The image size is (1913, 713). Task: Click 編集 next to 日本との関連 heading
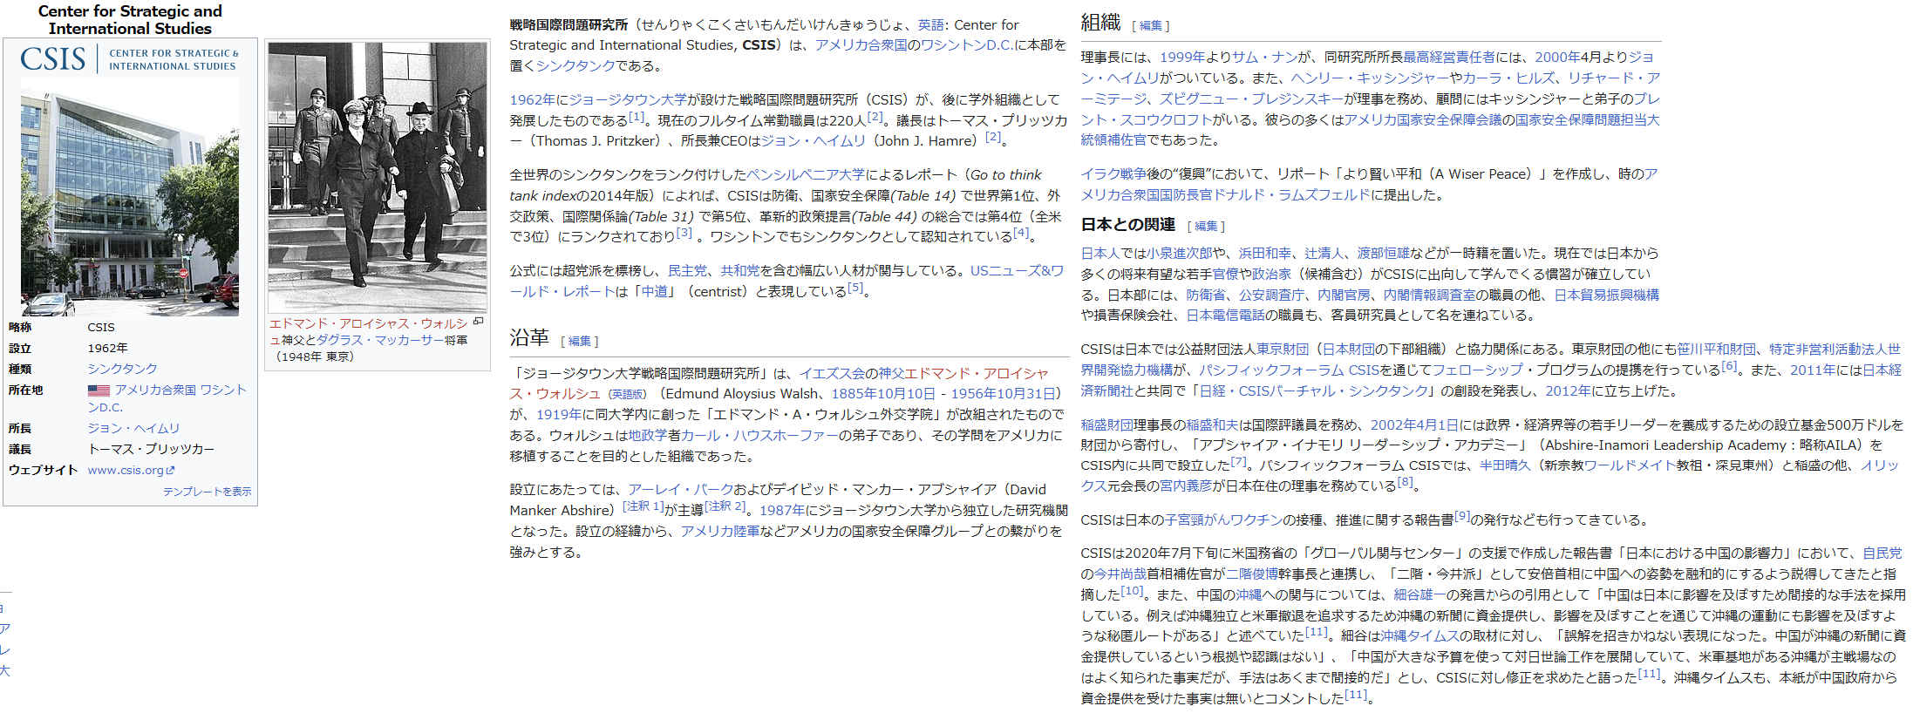tap(1206, 227)
